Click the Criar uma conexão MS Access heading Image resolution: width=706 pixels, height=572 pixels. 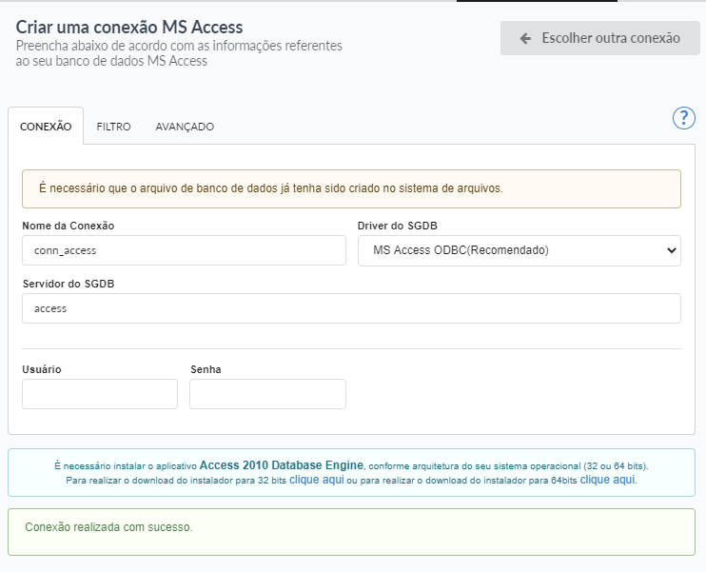pos(129,27)
